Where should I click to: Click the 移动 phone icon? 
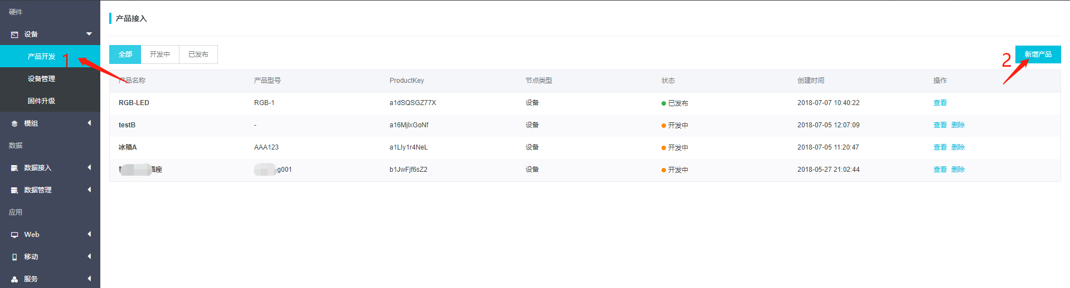pyautogui.click(x=14, y=257)
